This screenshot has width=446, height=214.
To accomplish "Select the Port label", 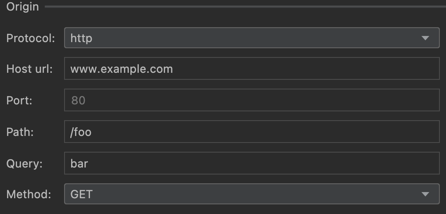I will coord(19,100).
